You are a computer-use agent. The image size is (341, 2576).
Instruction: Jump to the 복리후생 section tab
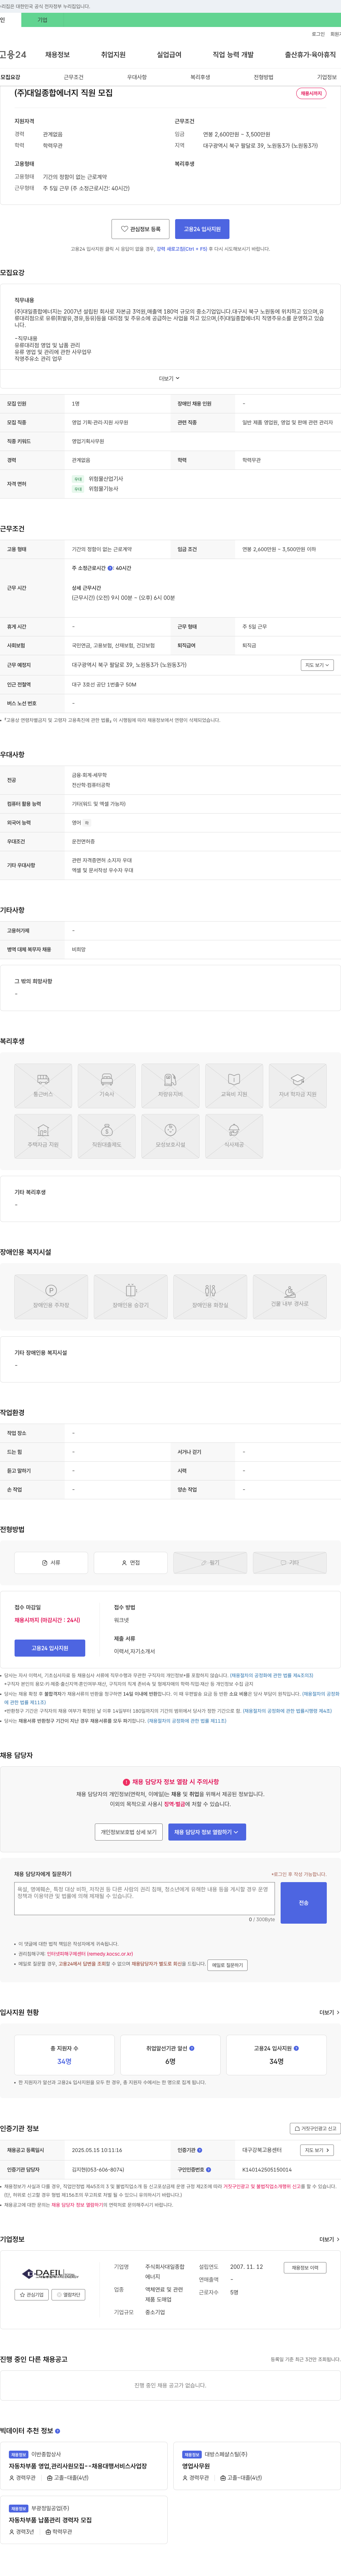(x=200, y=77)
